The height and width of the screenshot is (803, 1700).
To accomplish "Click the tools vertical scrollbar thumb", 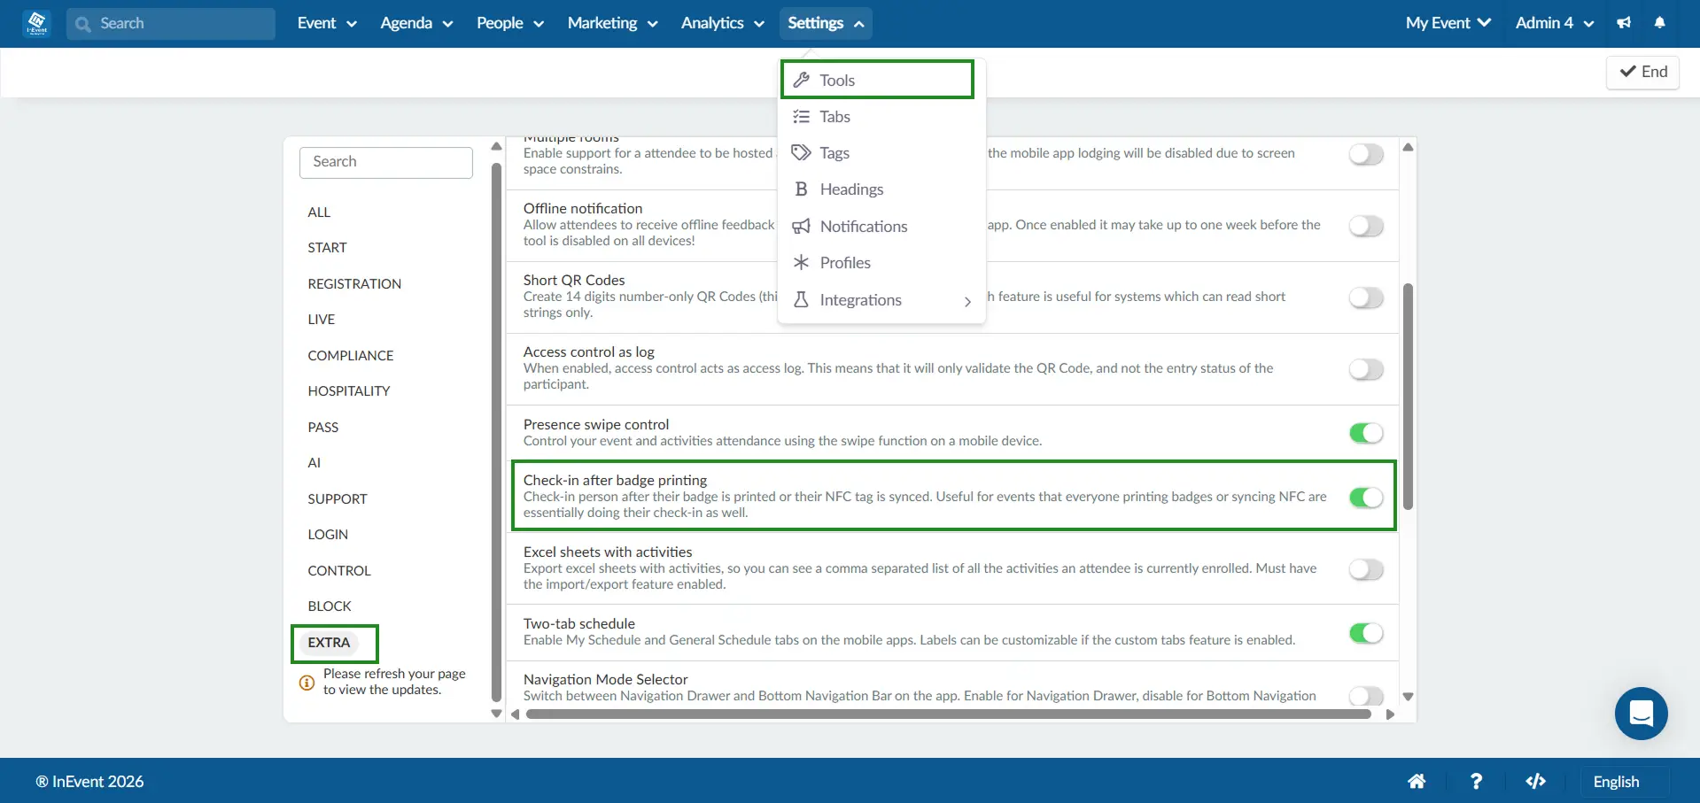I will click(x=1408, y=397).
